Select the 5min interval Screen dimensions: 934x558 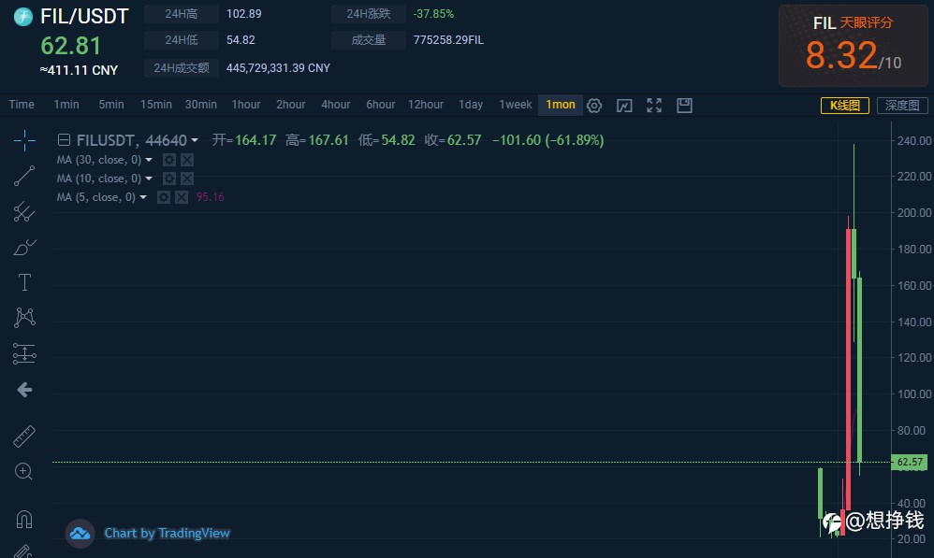click(x=111, y=105)
